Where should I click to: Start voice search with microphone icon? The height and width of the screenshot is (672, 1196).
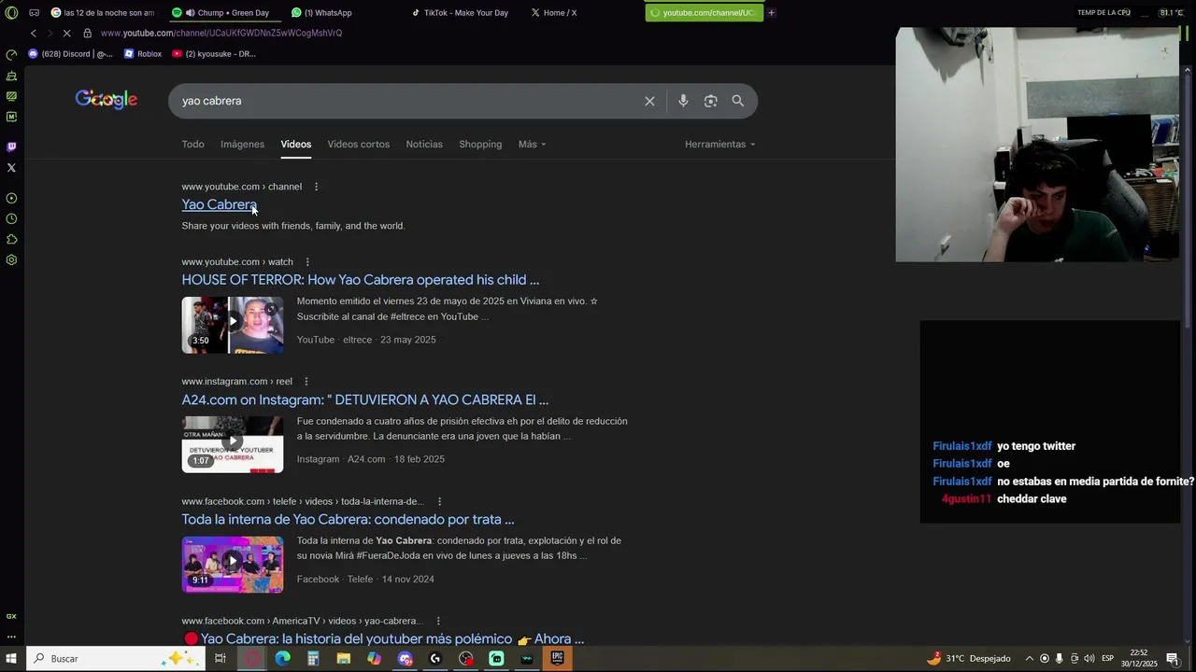click(683, 101)
